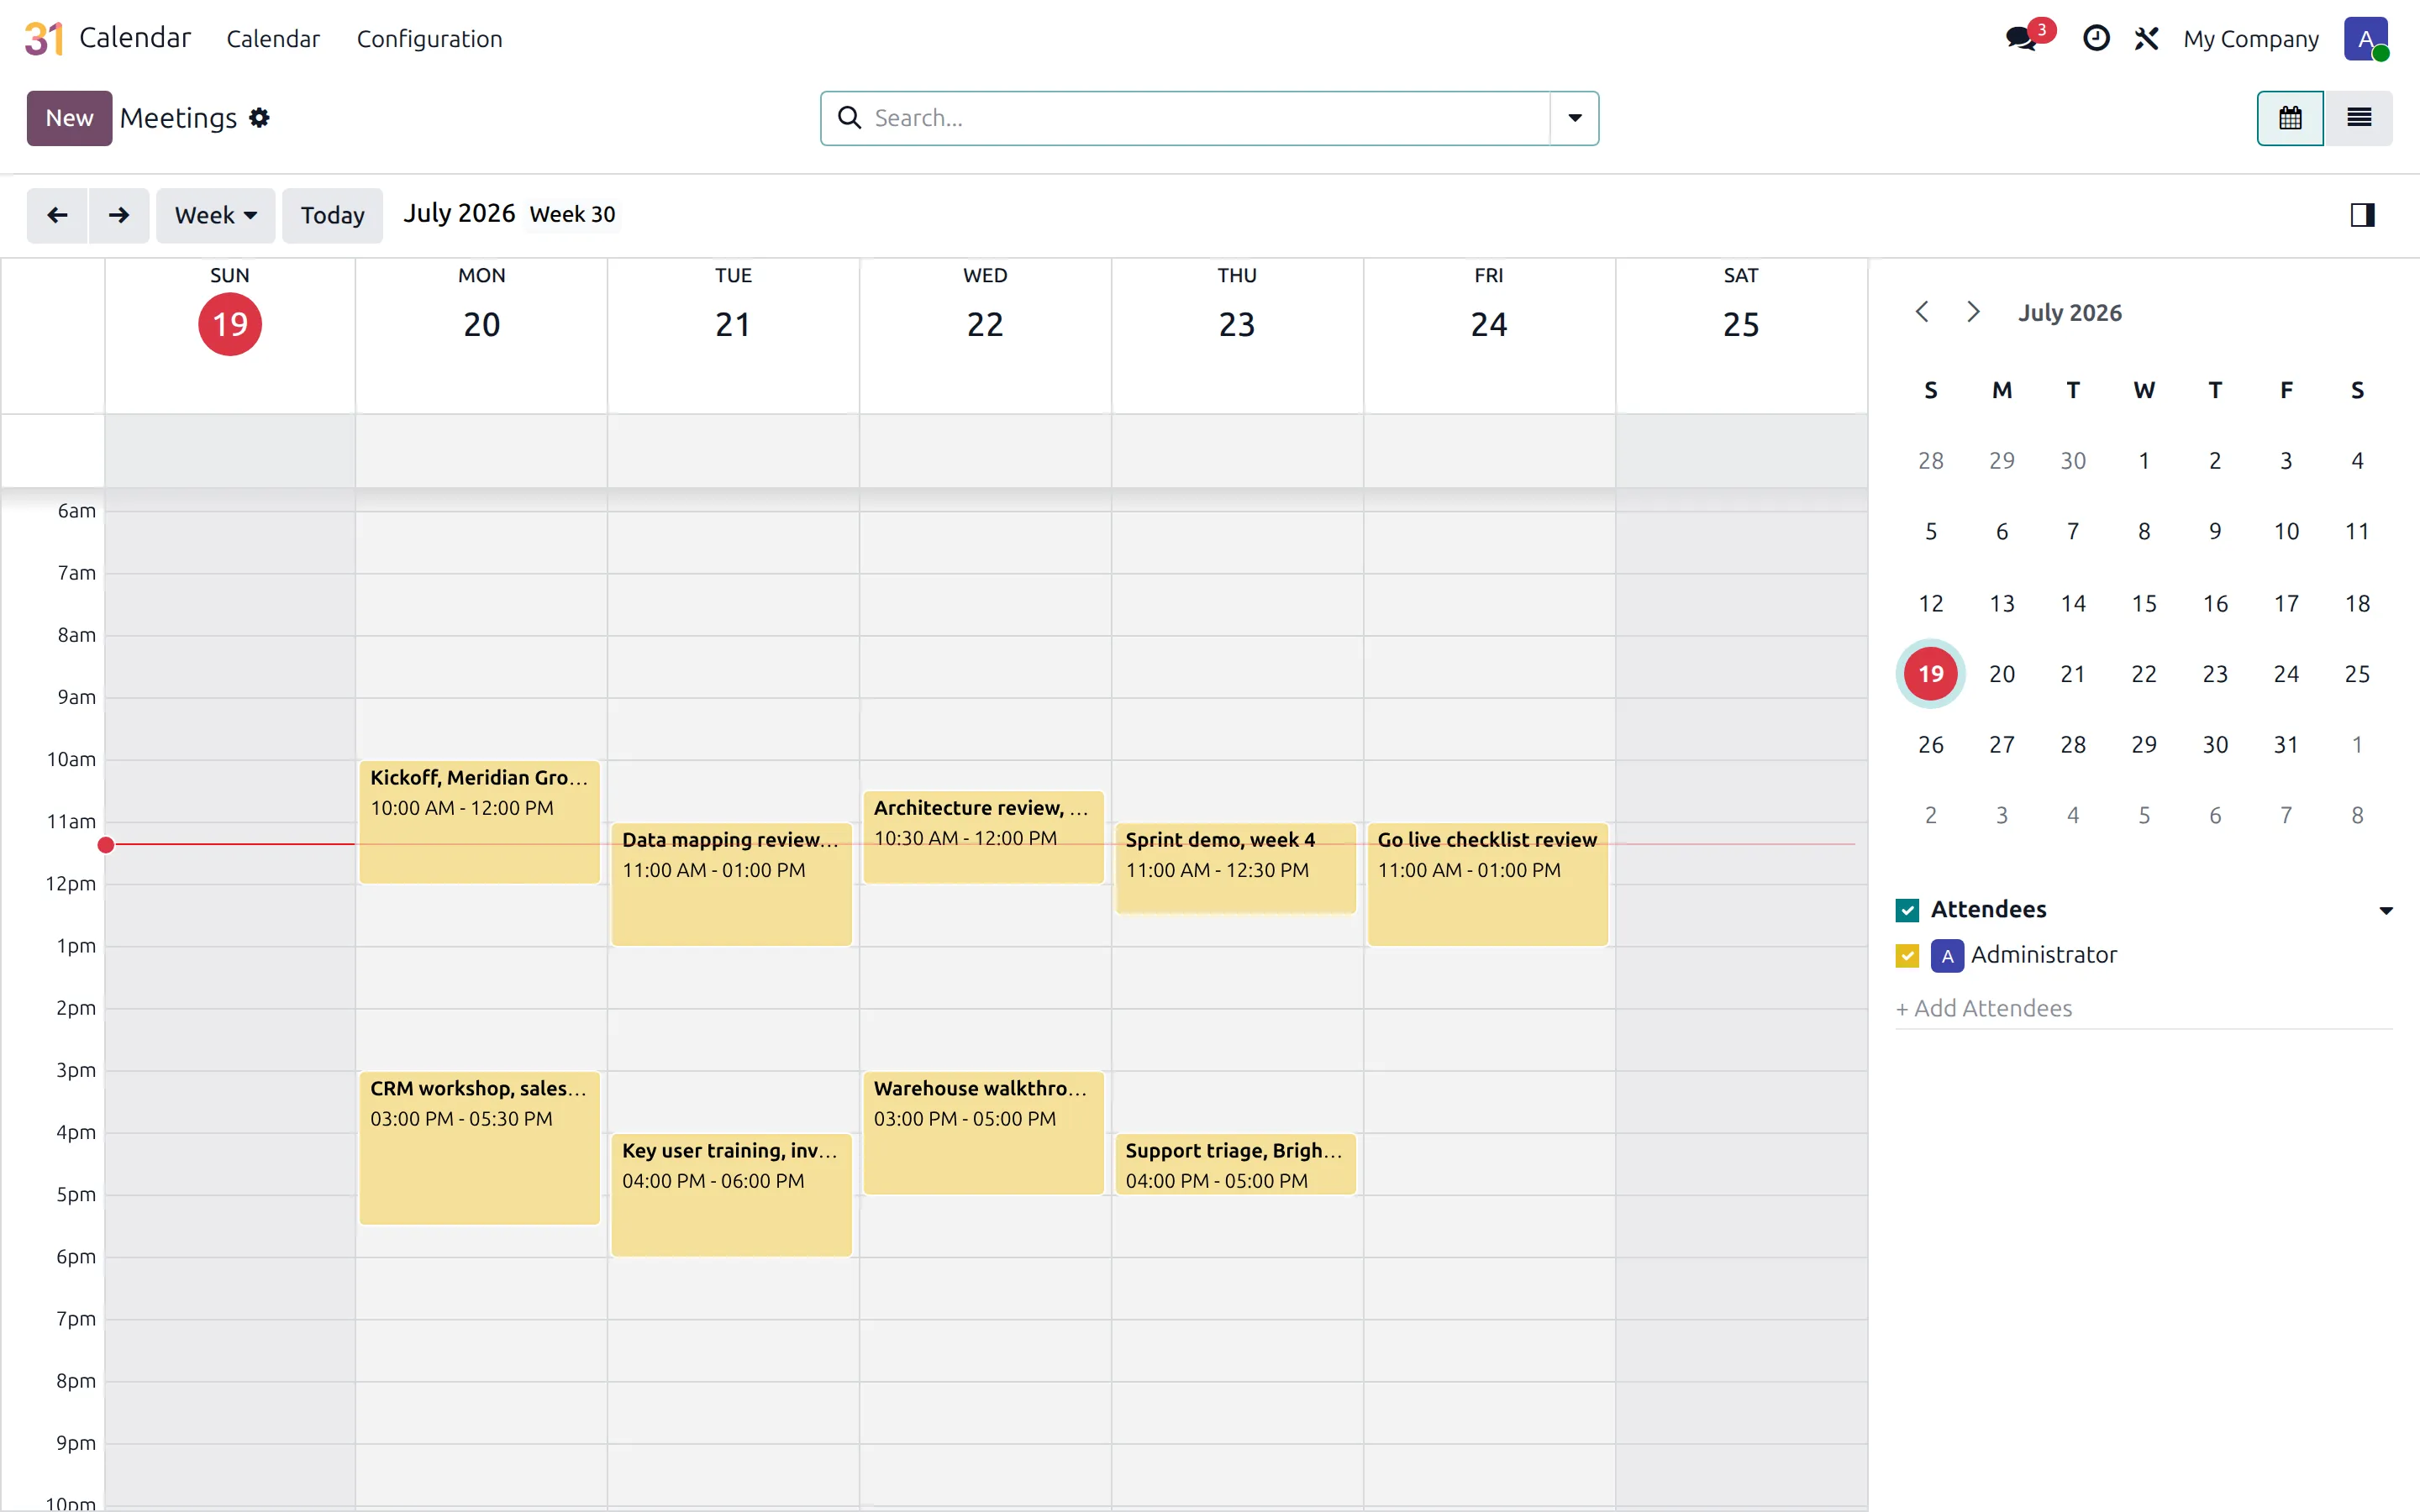Go to next month in mini calendar
The height and width of the screenshot is (1512, 2420).
click(1973, 312)
